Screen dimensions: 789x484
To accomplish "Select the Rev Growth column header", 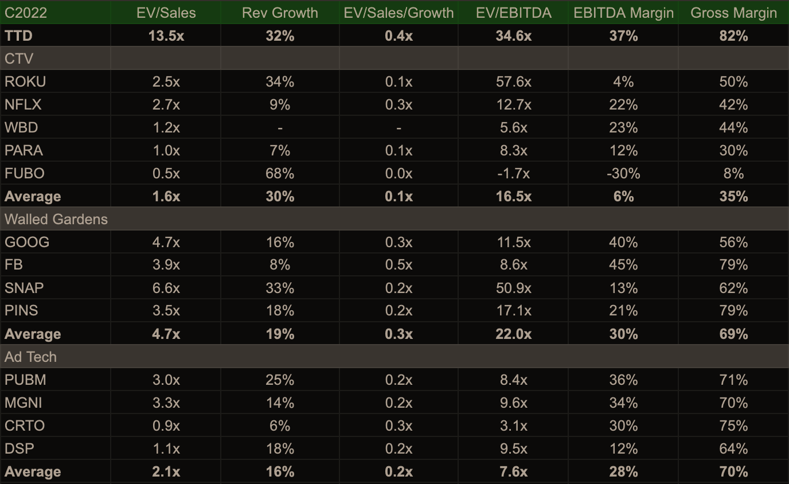I will tap(280, 13).
